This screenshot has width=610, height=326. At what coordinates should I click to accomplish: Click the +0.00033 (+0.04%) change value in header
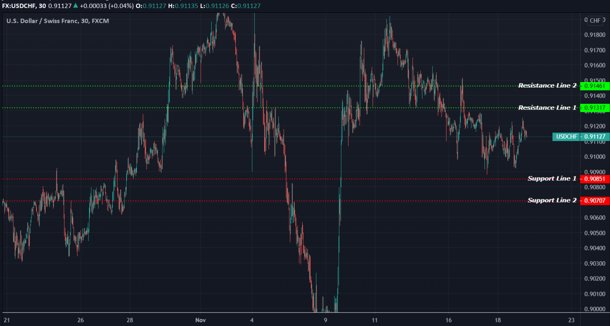pos(107,6)
